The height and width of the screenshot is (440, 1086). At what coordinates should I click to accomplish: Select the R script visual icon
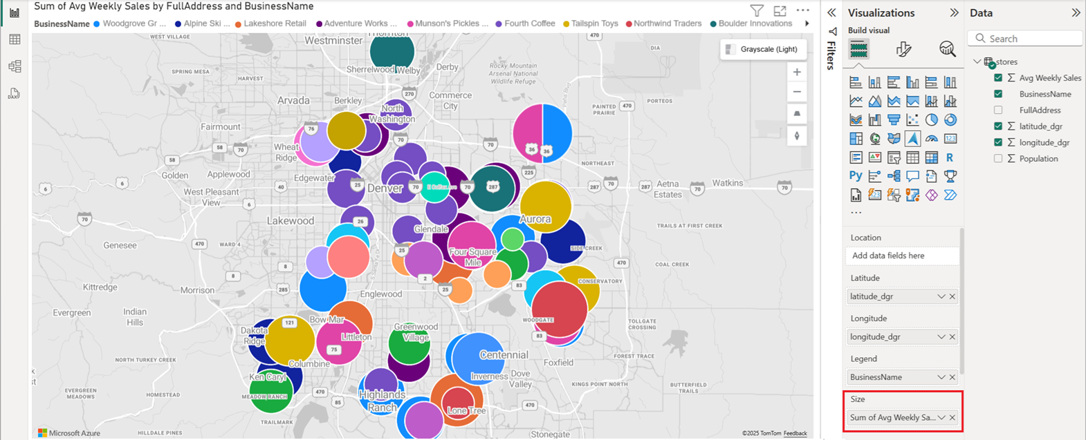point(950,157)
